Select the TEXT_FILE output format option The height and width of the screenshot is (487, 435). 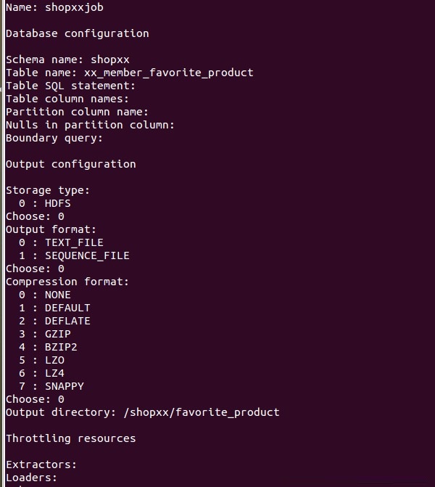61,243
